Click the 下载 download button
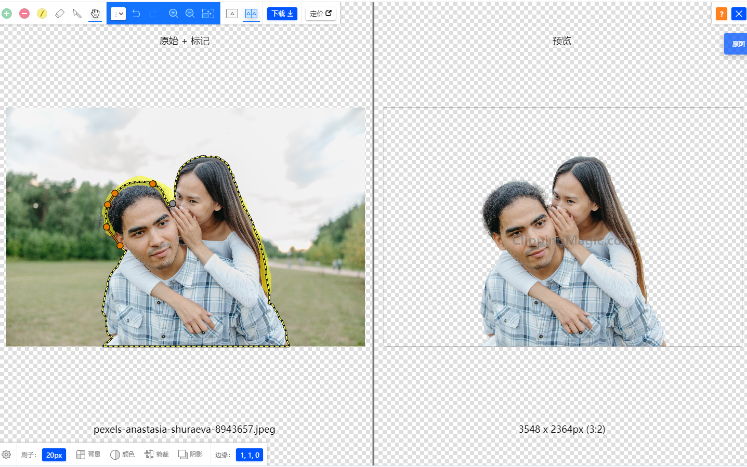This screenshot has width=747, height=467. point(282,14)
